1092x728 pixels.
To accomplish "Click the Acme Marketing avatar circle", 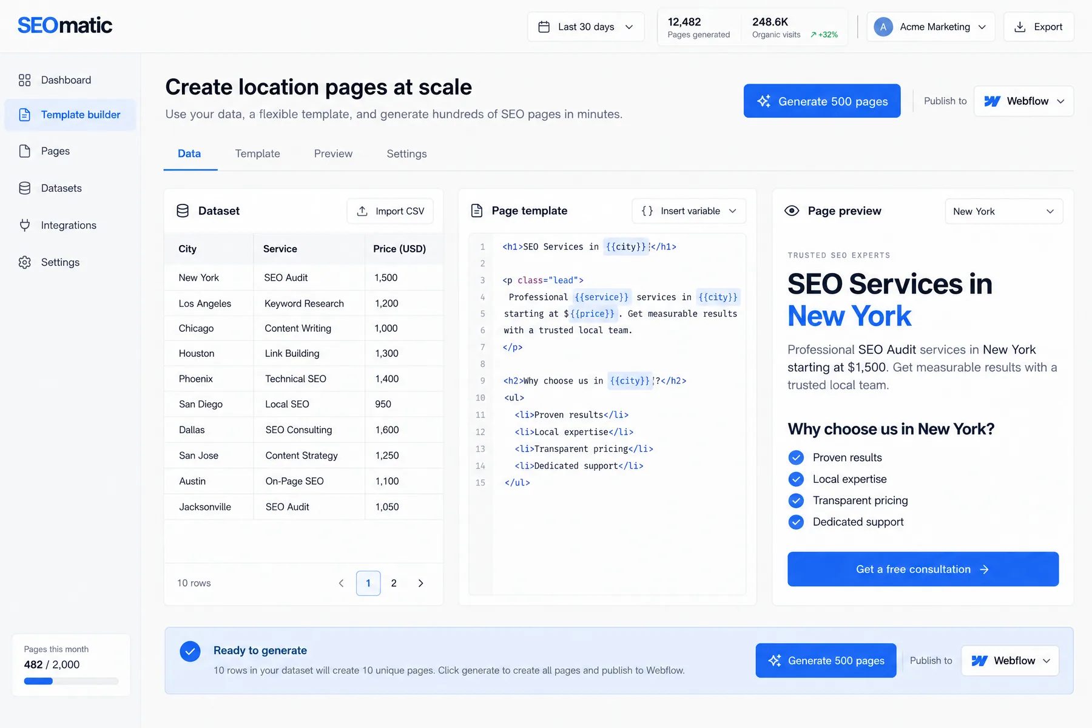I will [x=883, y=27].
